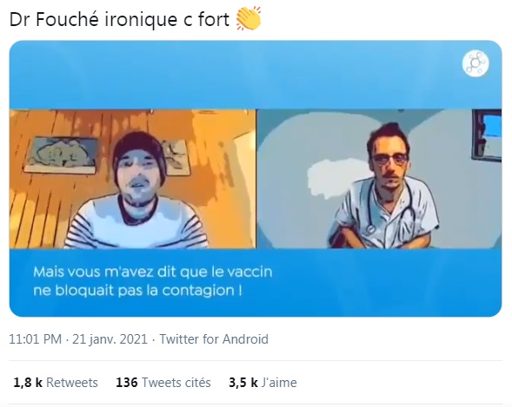Click the blue banner above the video frames
This screenshot has width=512, height=407.
256,75
